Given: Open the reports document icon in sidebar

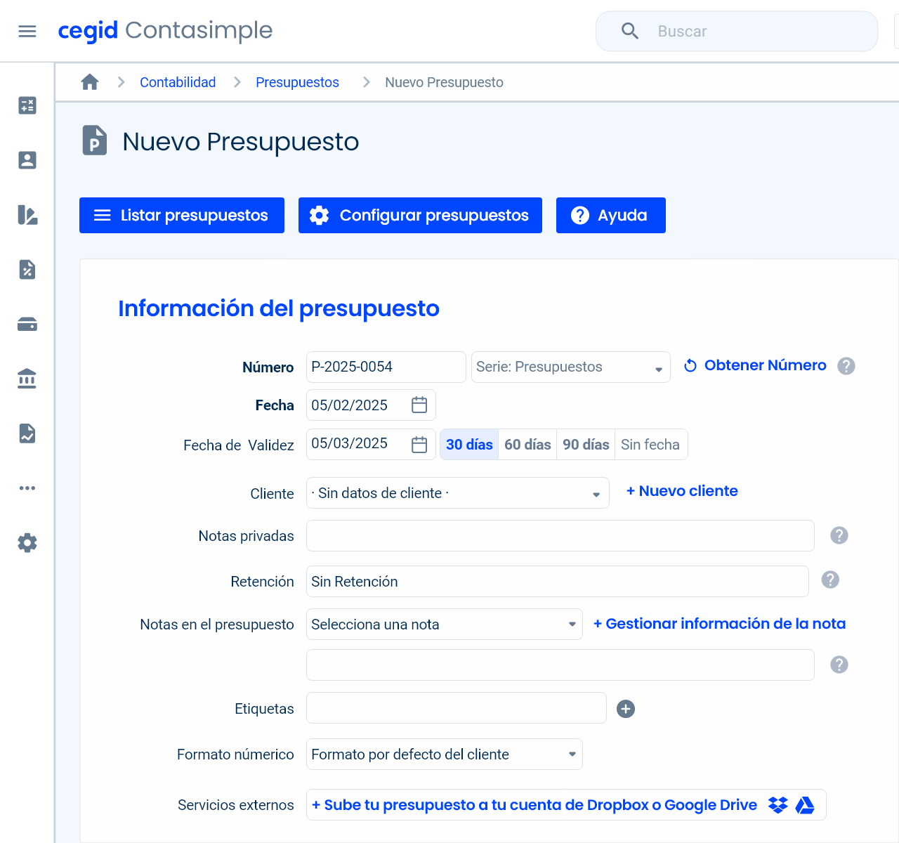Looking at the screenshot, I should tap(27, 433).
